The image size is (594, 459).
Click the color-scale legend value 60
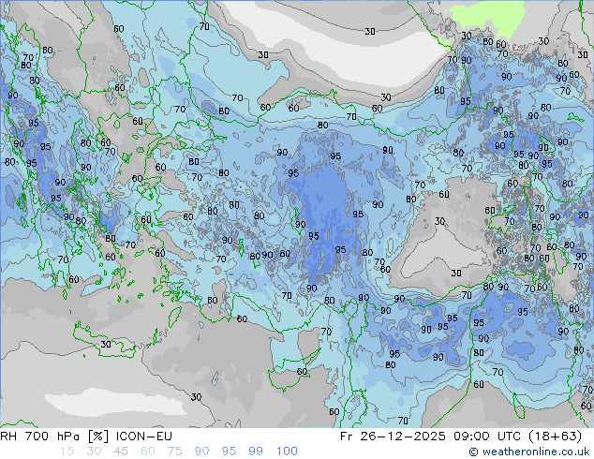click(148, 452)
